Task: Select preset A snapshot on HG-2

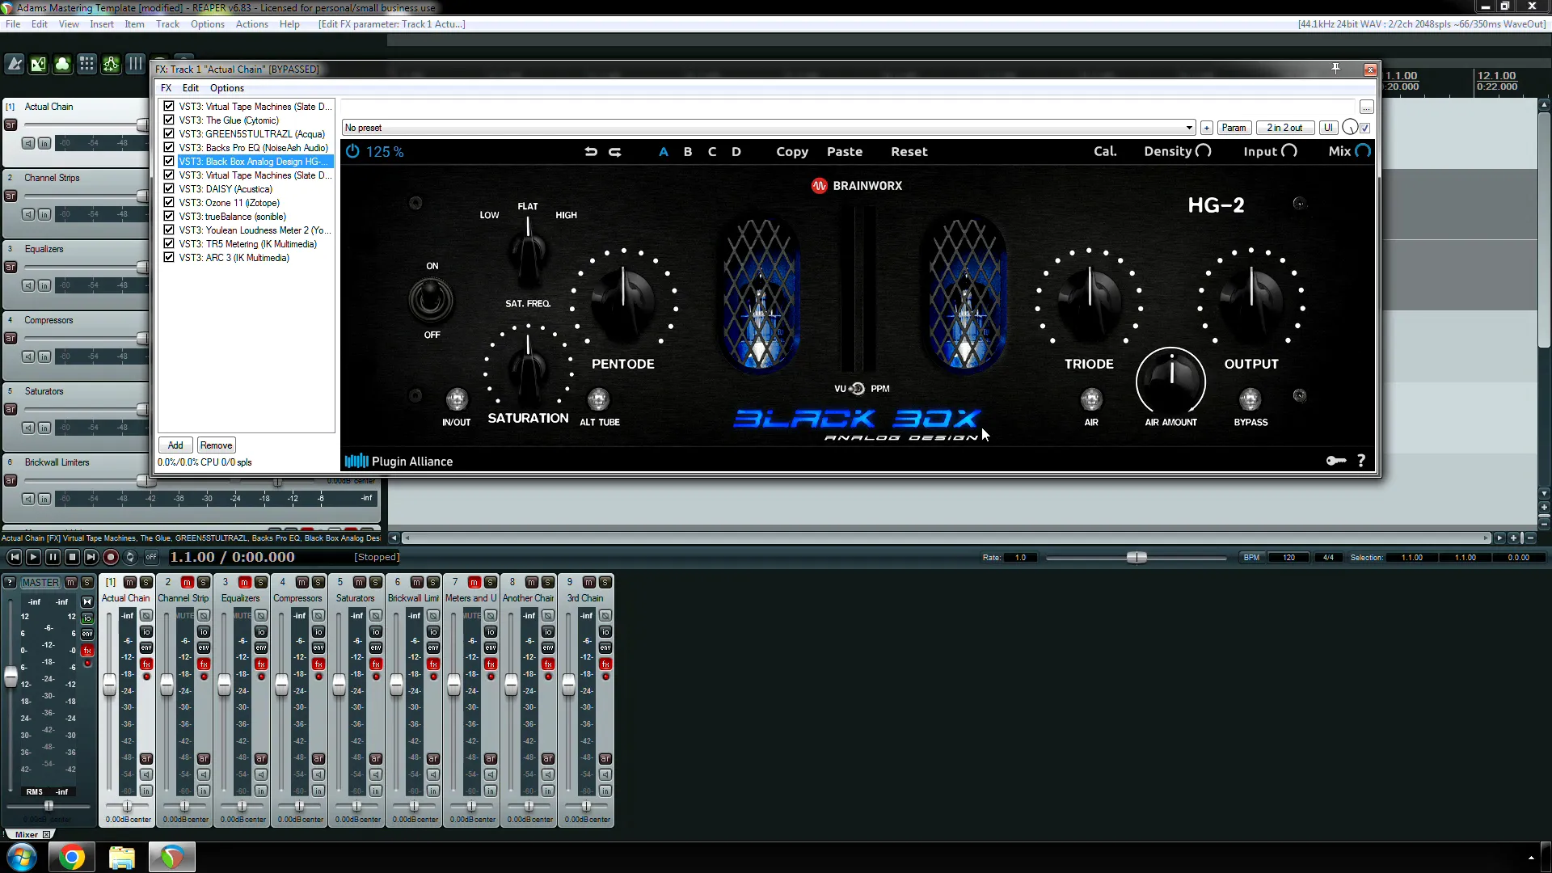Action: [663, 151]
